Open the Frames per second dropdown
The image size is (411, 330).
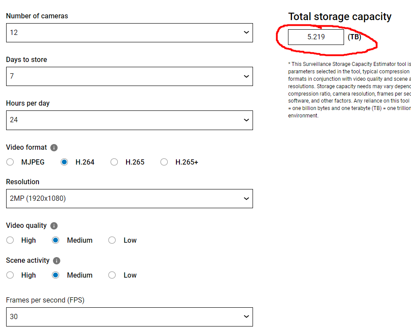click(x=129, y=316)
